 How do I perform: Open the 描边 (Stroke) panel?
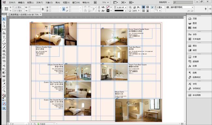[x=192, y=46]
